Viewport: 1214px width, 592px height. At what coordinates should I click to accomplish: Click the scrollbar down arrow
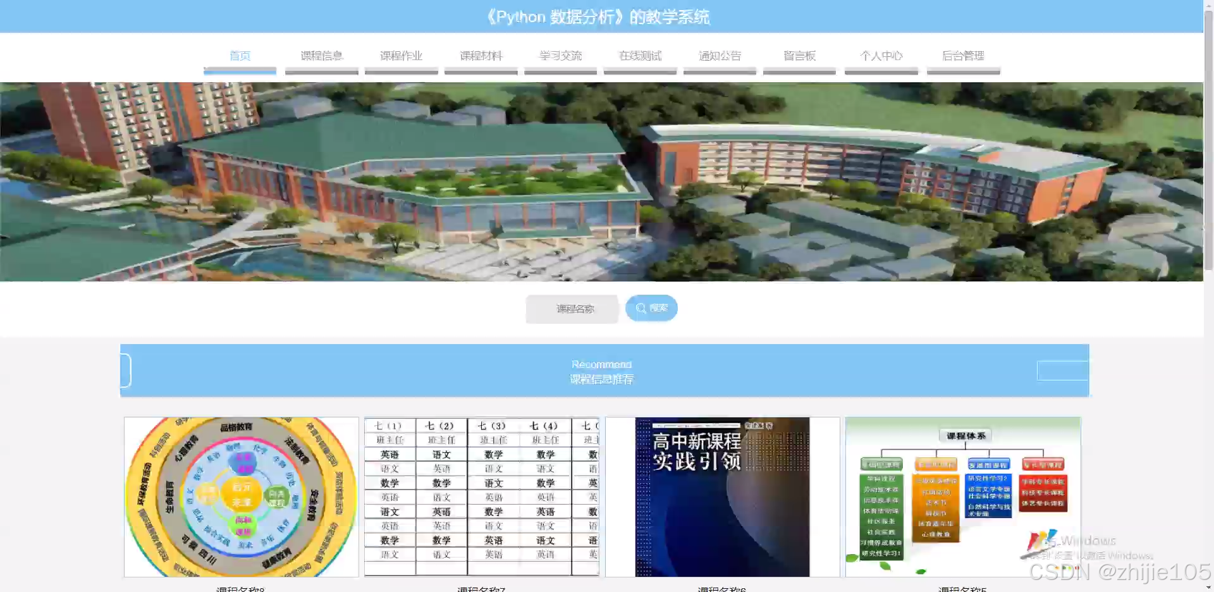click(x=1208, y=587)
